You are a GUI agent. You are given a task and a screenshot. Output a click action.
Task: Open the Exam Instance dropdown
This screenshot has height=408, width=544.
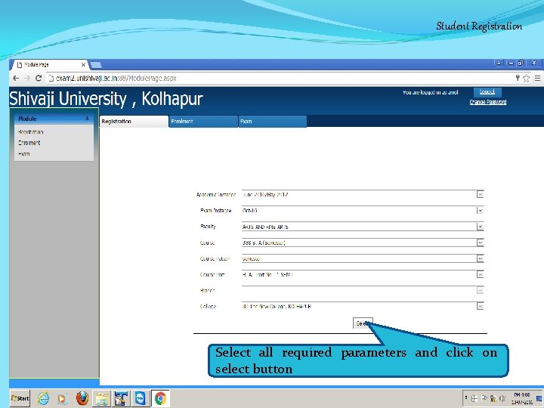pyautogui.click(x=481, y=211)
